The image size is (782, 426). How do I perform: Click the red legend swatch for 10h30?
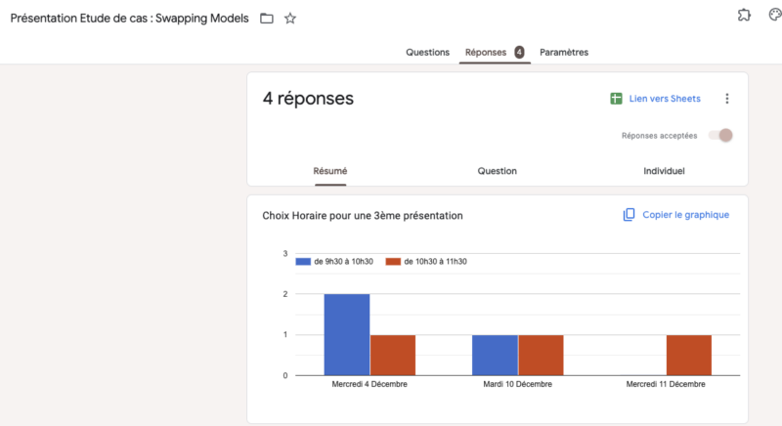[393, 262]
